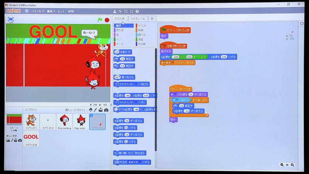Viewport: 309px width, 174px height.
Task: Click the globe language icon
Action: point(27,11)
